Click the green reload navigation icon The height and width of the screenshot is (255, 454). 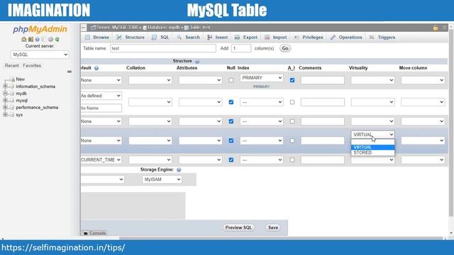[57, 40]
